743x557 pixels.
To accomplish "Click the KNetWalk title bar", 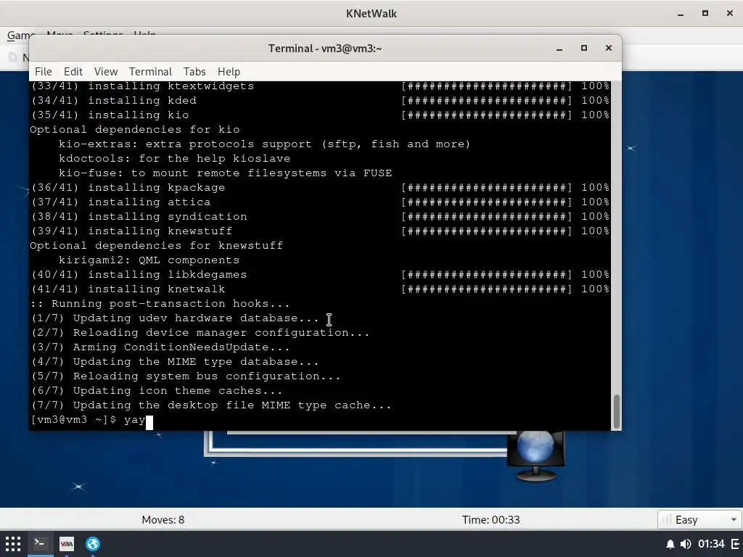I will (x=371, y=14).
